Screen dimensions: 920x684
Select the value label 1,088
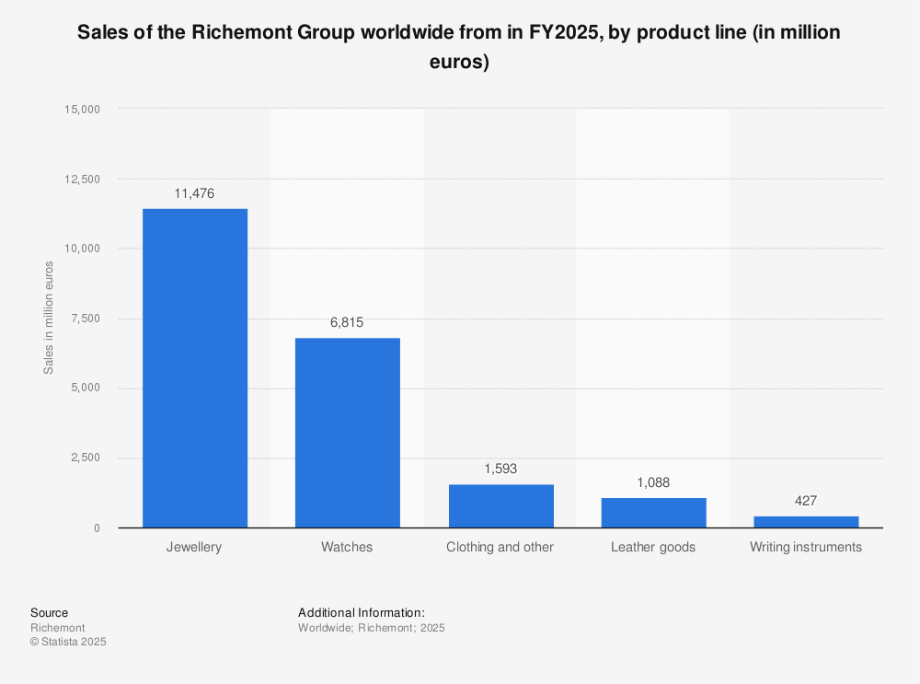[653, 482]
